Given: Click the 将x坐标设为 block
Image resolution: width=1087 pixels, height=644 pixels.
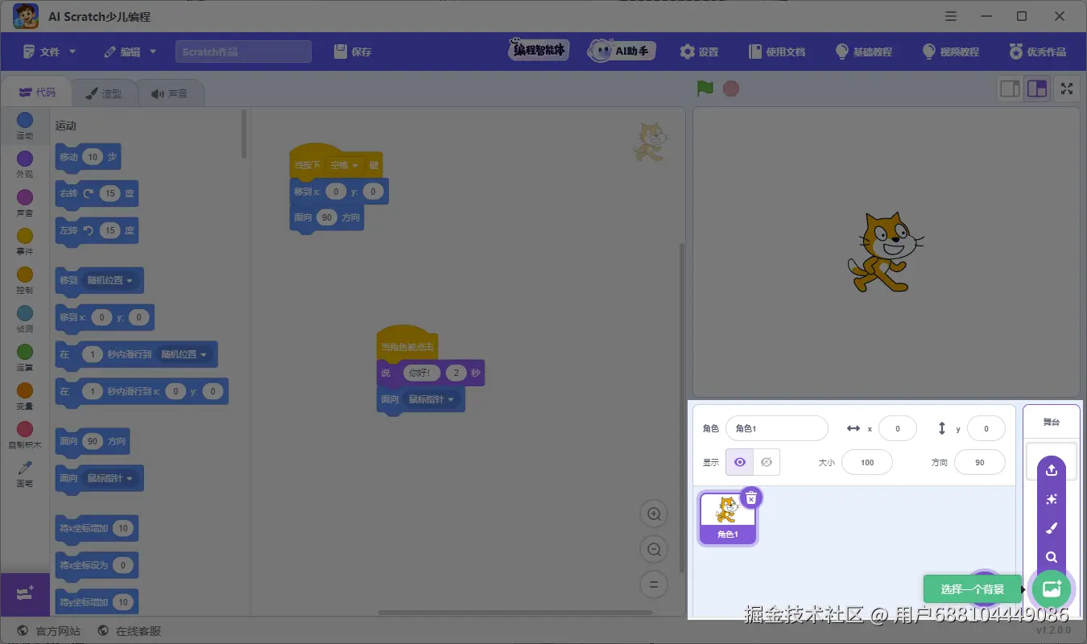Looking at the screenshot, I should pos(97,565).
